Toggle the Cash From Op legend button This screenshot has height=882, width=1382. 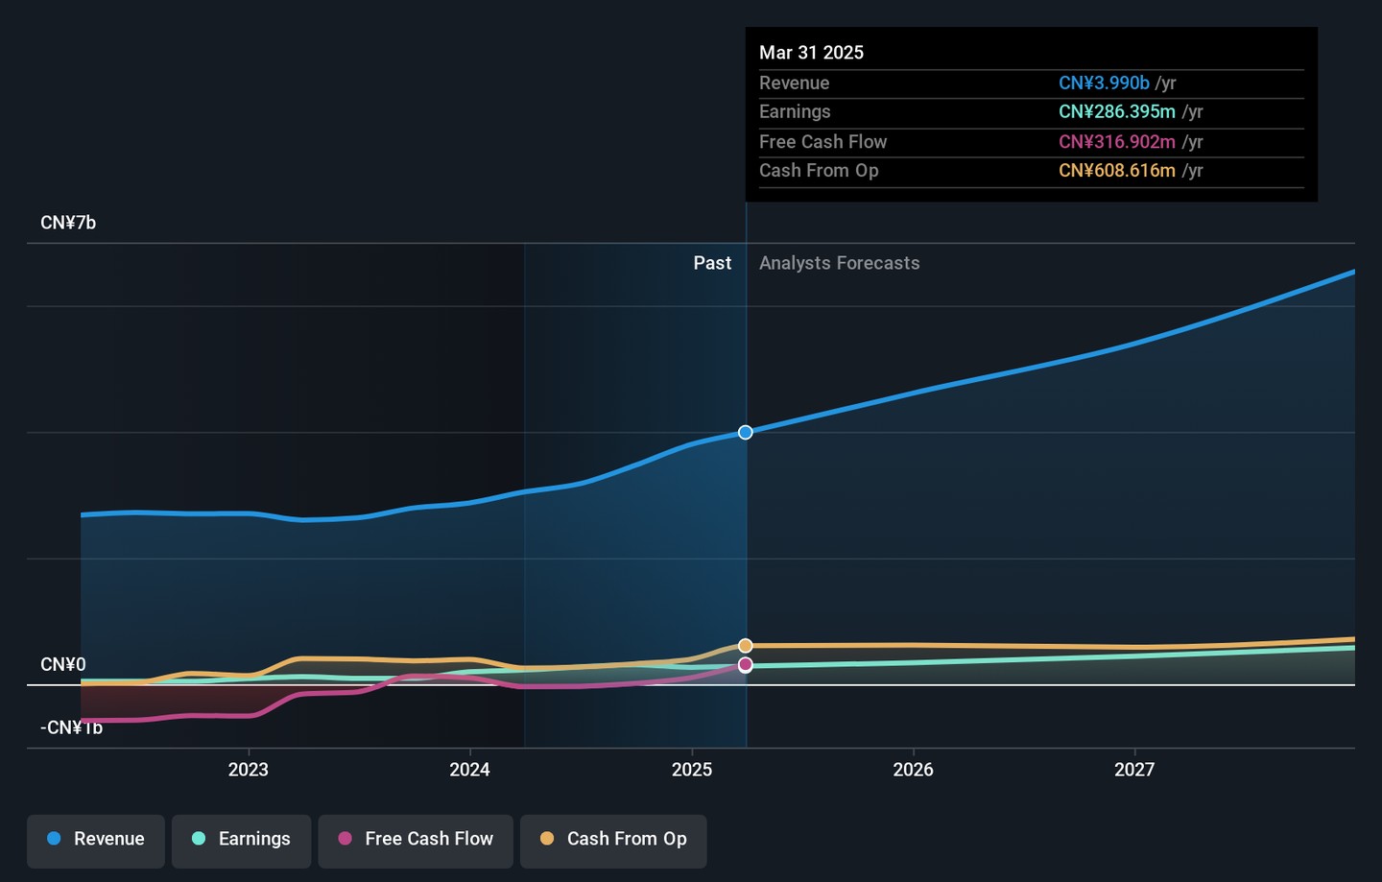pyautogui.click(x=613, y=840)
